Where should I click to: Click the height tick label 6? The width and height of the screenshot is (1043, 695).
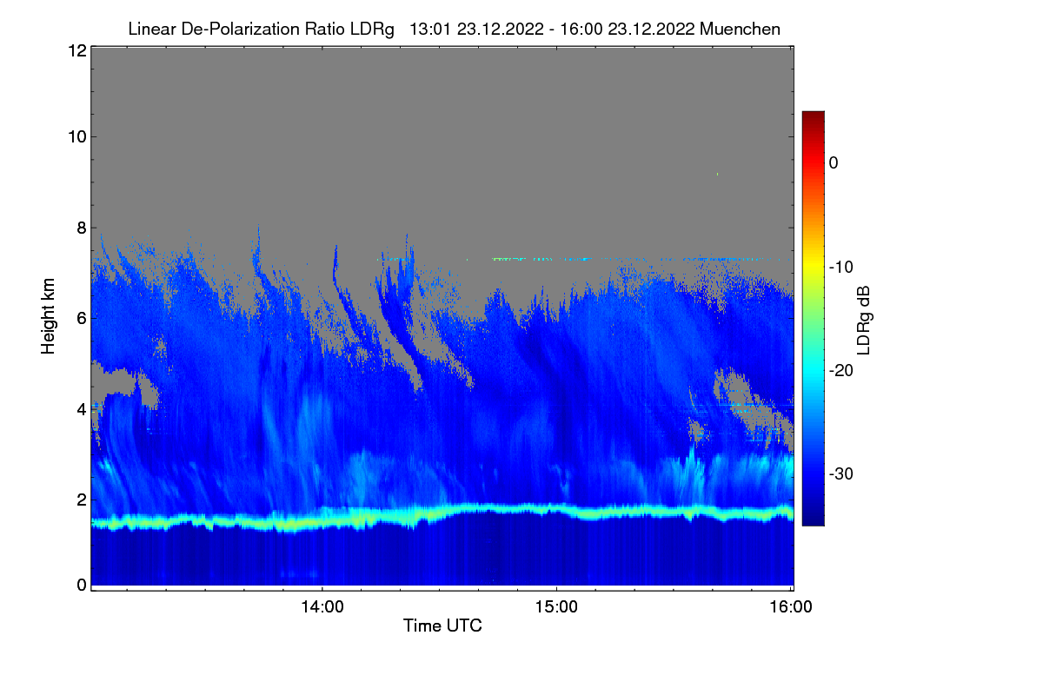(x=81, y=318)
